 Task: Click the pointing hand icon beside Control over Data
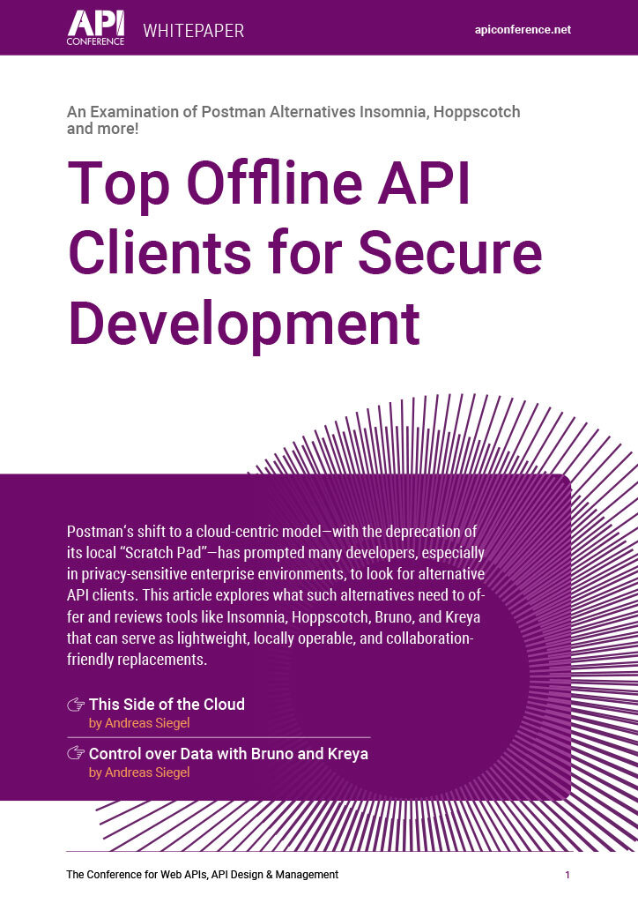pos(76,753)
